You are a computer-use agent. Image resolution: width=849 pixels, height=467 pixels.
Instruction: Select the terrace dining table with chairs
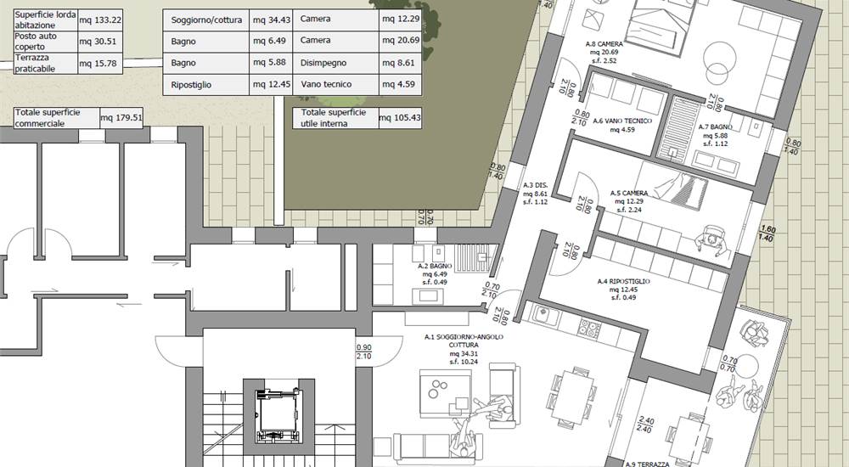pyautogui.click(x=689, y=439)
